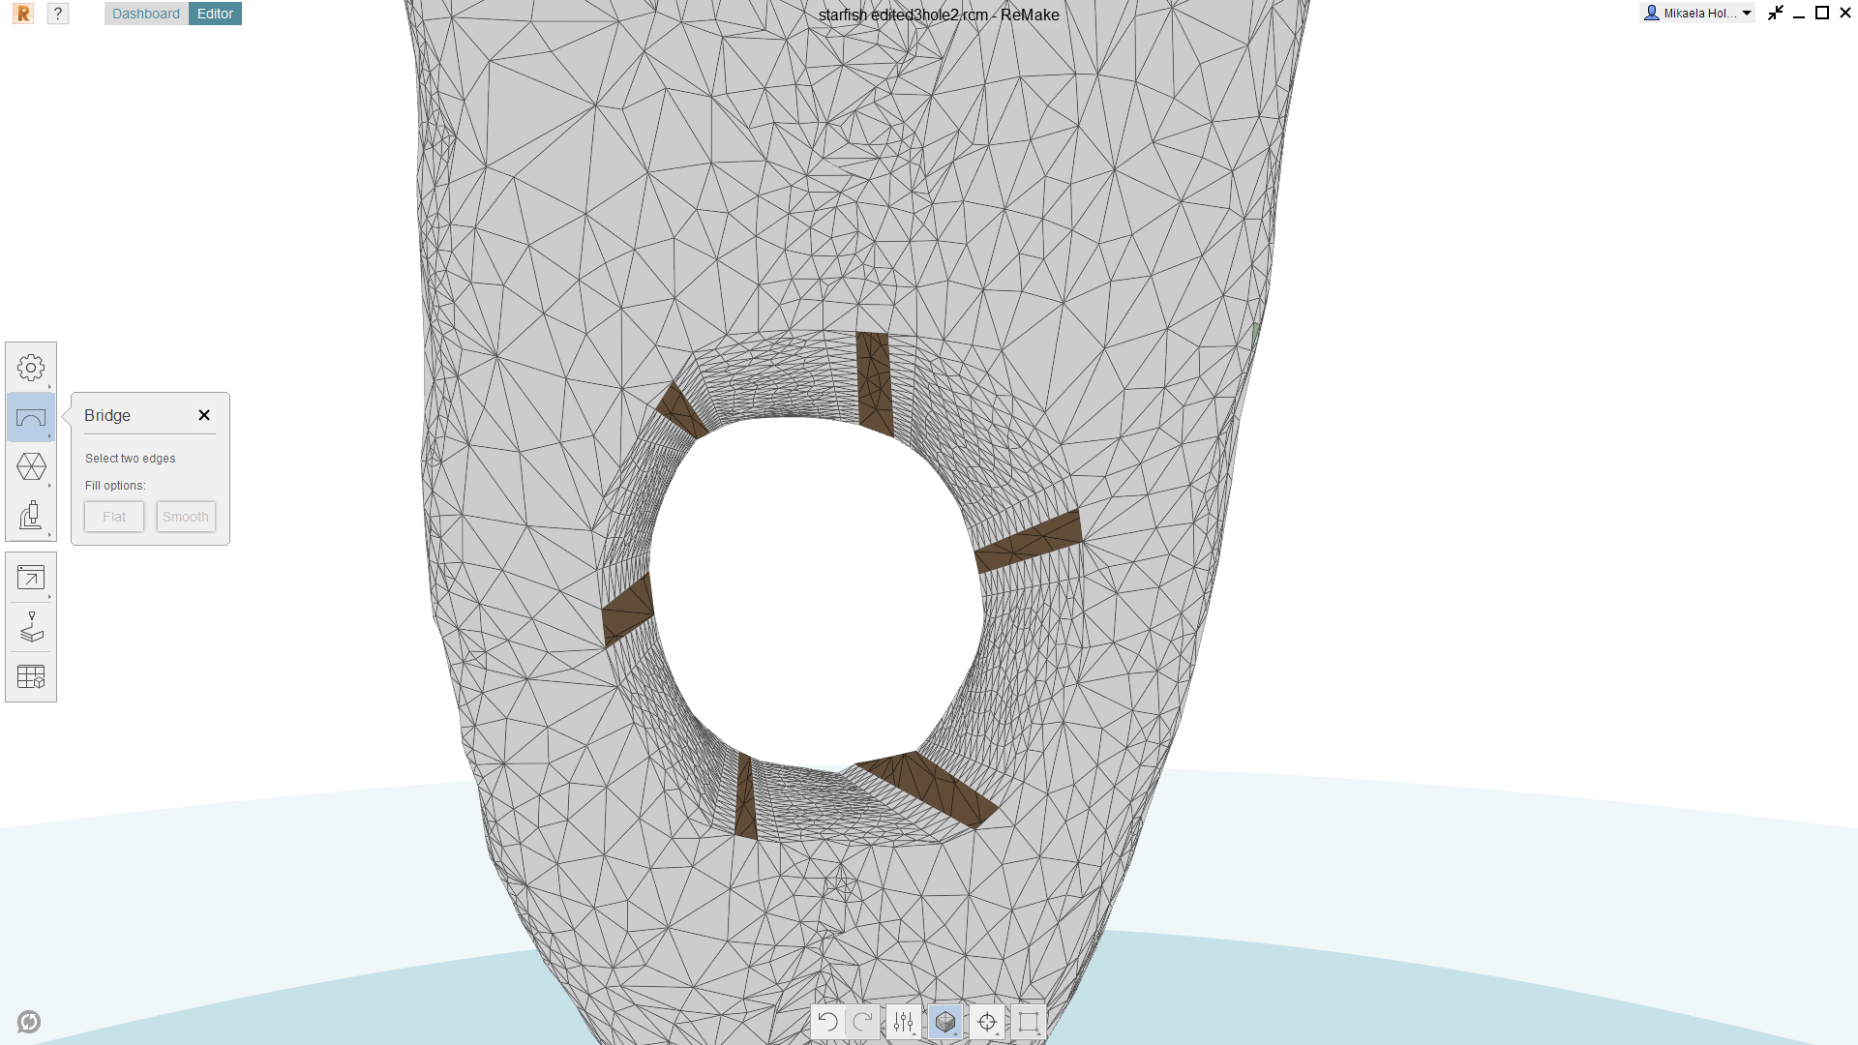
Task: Toggle the wireframe solid cube view mode
Action: coord(945,1022)
